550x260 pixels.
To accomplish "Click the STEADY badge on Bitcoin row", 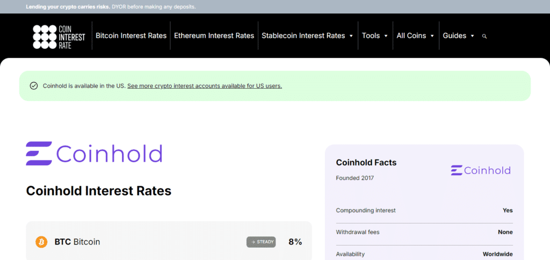I will pyautogui.click(x=261, y=242).
